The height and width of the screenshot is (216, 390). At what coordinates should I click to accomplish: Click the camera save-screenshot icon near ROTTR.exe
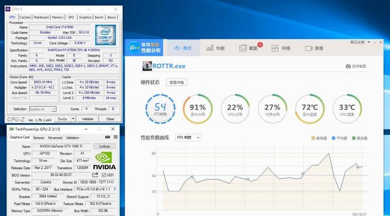pos(348,66)
